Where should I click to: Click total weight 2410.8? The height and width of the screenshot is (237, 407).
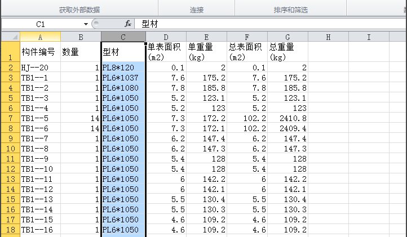tap(287, 118)
